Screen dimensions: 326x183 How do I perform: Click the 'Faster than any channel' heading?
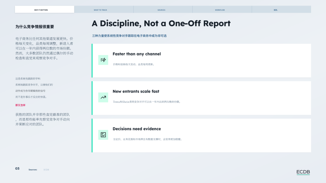(136, 54)
